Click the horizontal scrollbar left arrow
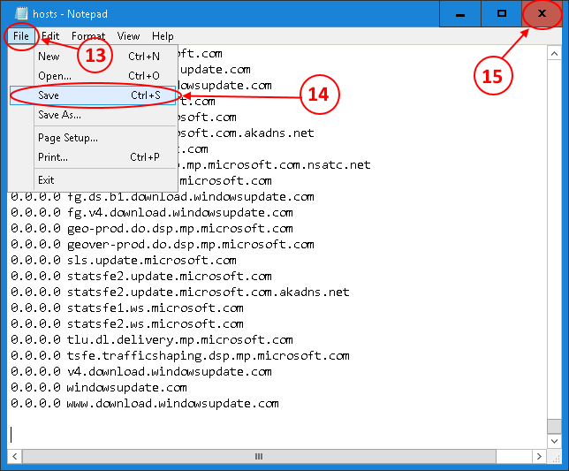 coord(15,456)
